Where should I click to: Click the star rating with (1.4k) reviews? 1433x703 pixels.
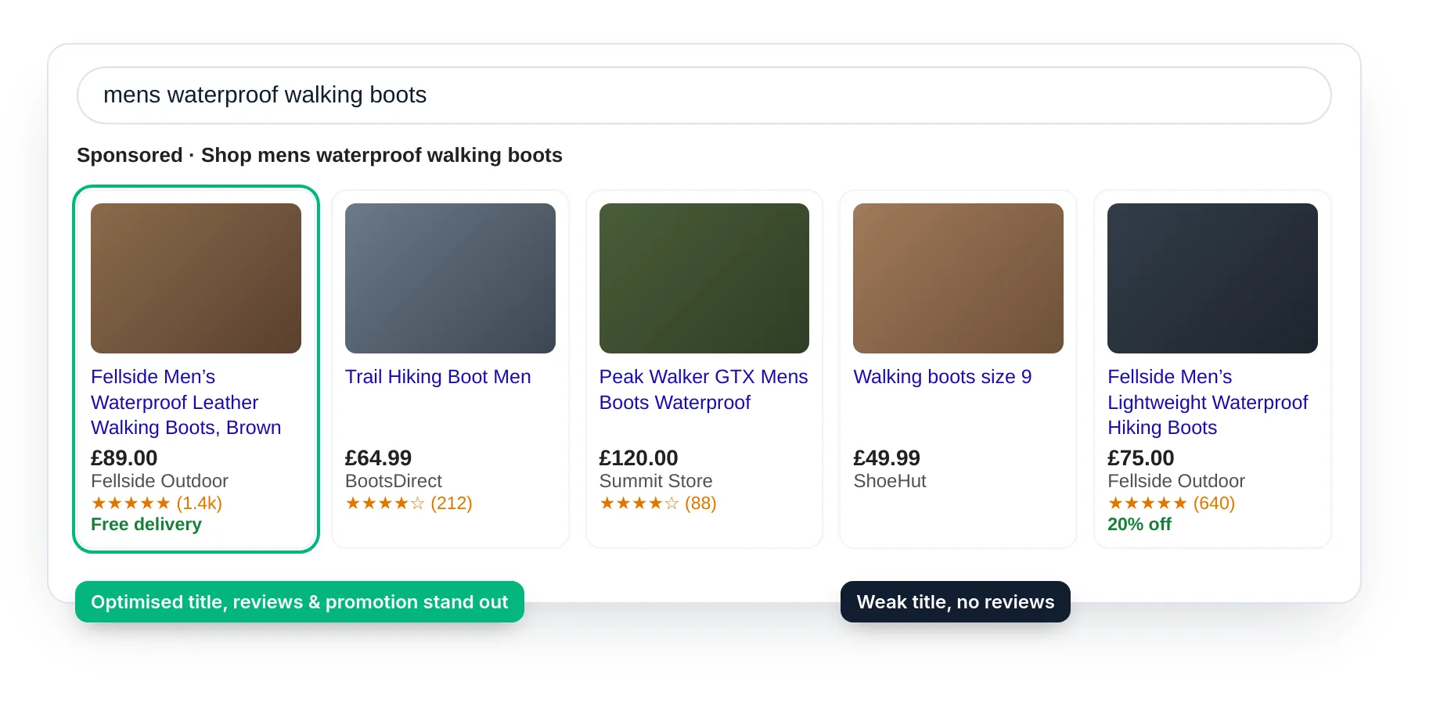[157, 503]
